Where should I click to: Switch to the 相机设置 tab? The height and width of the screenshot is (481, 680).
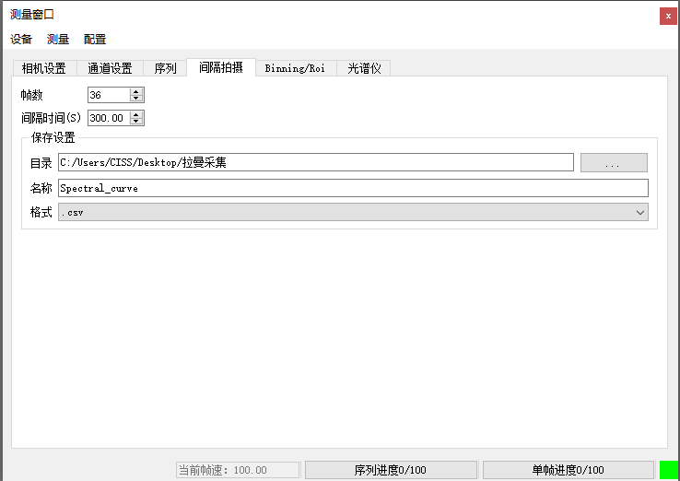coord(43,68)
